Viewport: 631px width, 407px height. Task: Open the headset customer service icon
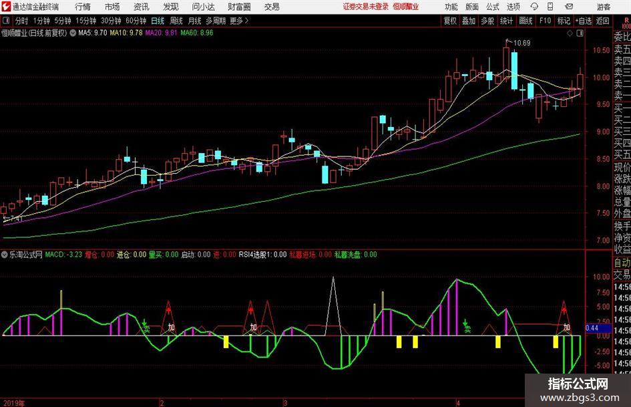tap(534, 7)
